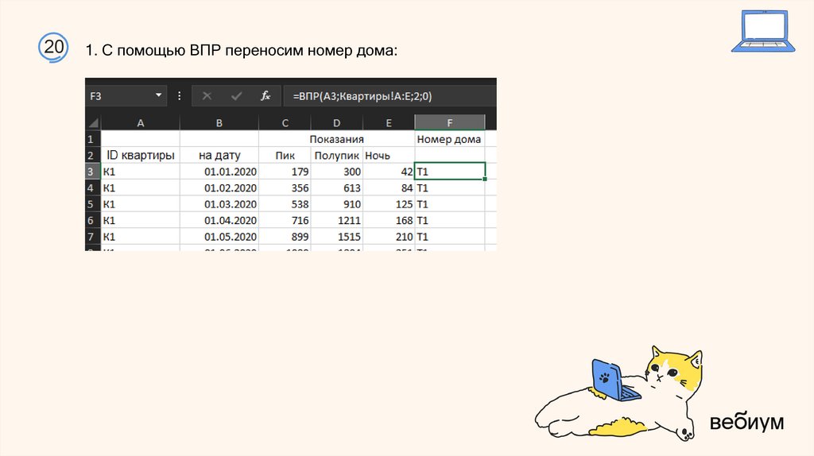Select row 6 header
The width and height of the screenshot is (814, 456).
tap(93, 220)
